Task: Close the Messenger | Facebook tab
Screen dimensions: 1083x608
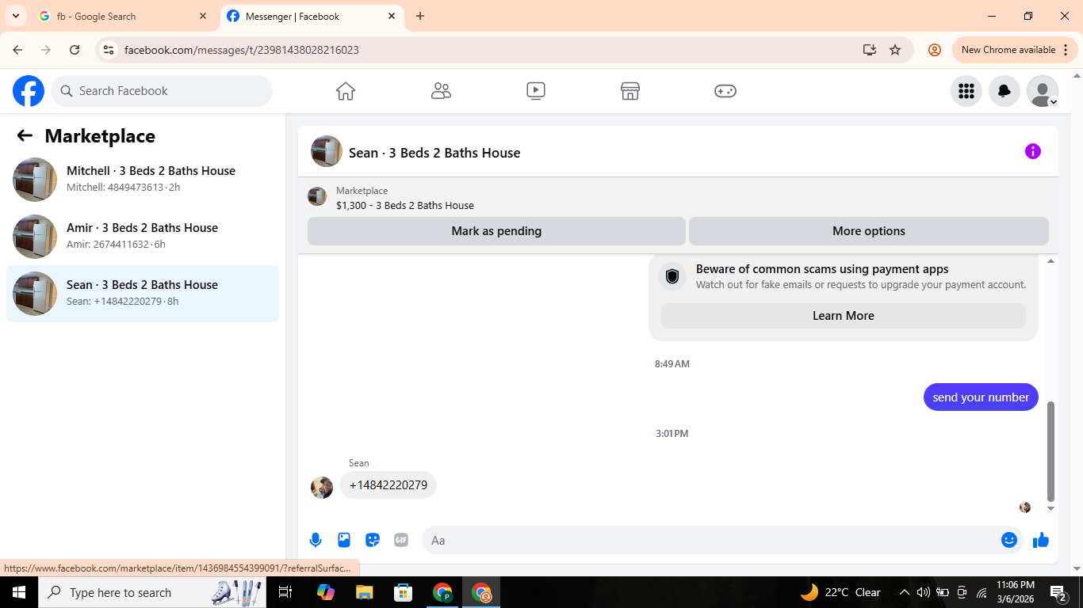Action: click(x=392, y=16)
